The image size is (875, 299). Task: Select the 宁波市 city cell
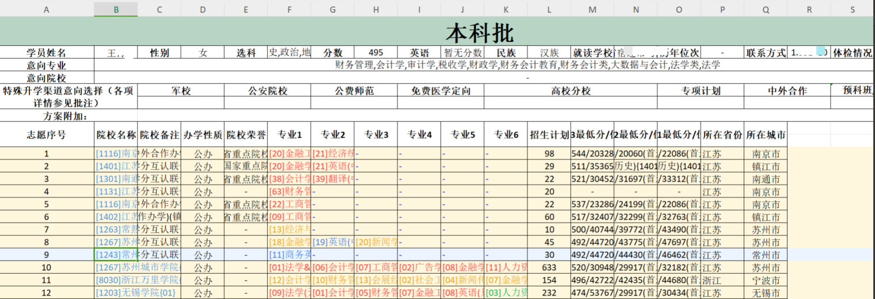pos(766,280)
